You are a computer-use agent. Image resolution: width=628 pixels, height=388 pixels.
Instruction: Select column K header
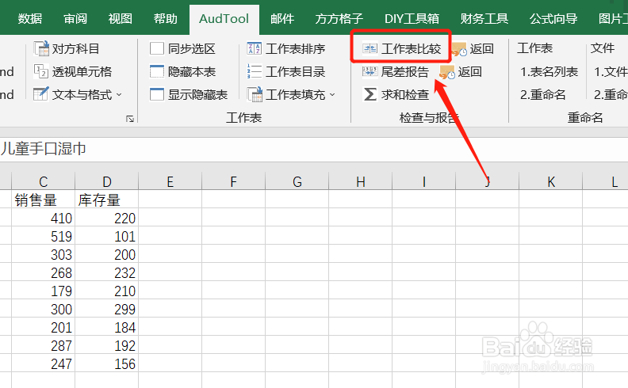(551, 181)
